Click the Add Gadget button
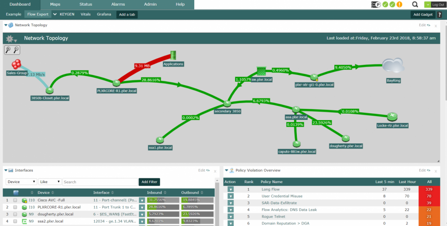Screen dimensions: 447x226 click(423, 14)
